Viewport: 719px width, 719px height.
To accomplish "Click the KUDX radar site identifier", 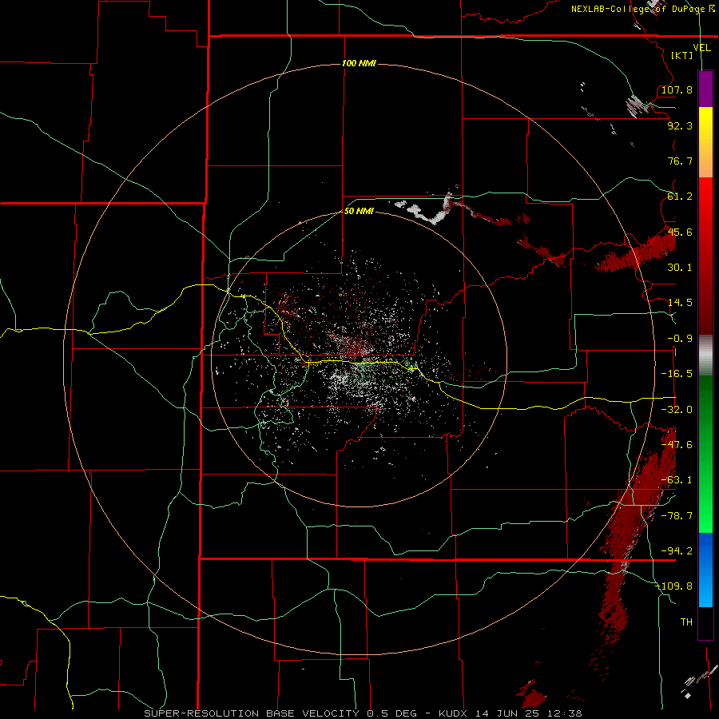I will [453, 713].
